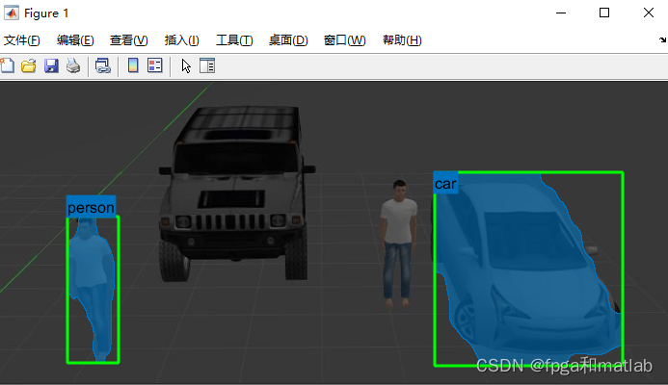Viewport: 668px width, 385px height.
Task: Click the Link Plot toolbar icon
Action: pos(103,66)
